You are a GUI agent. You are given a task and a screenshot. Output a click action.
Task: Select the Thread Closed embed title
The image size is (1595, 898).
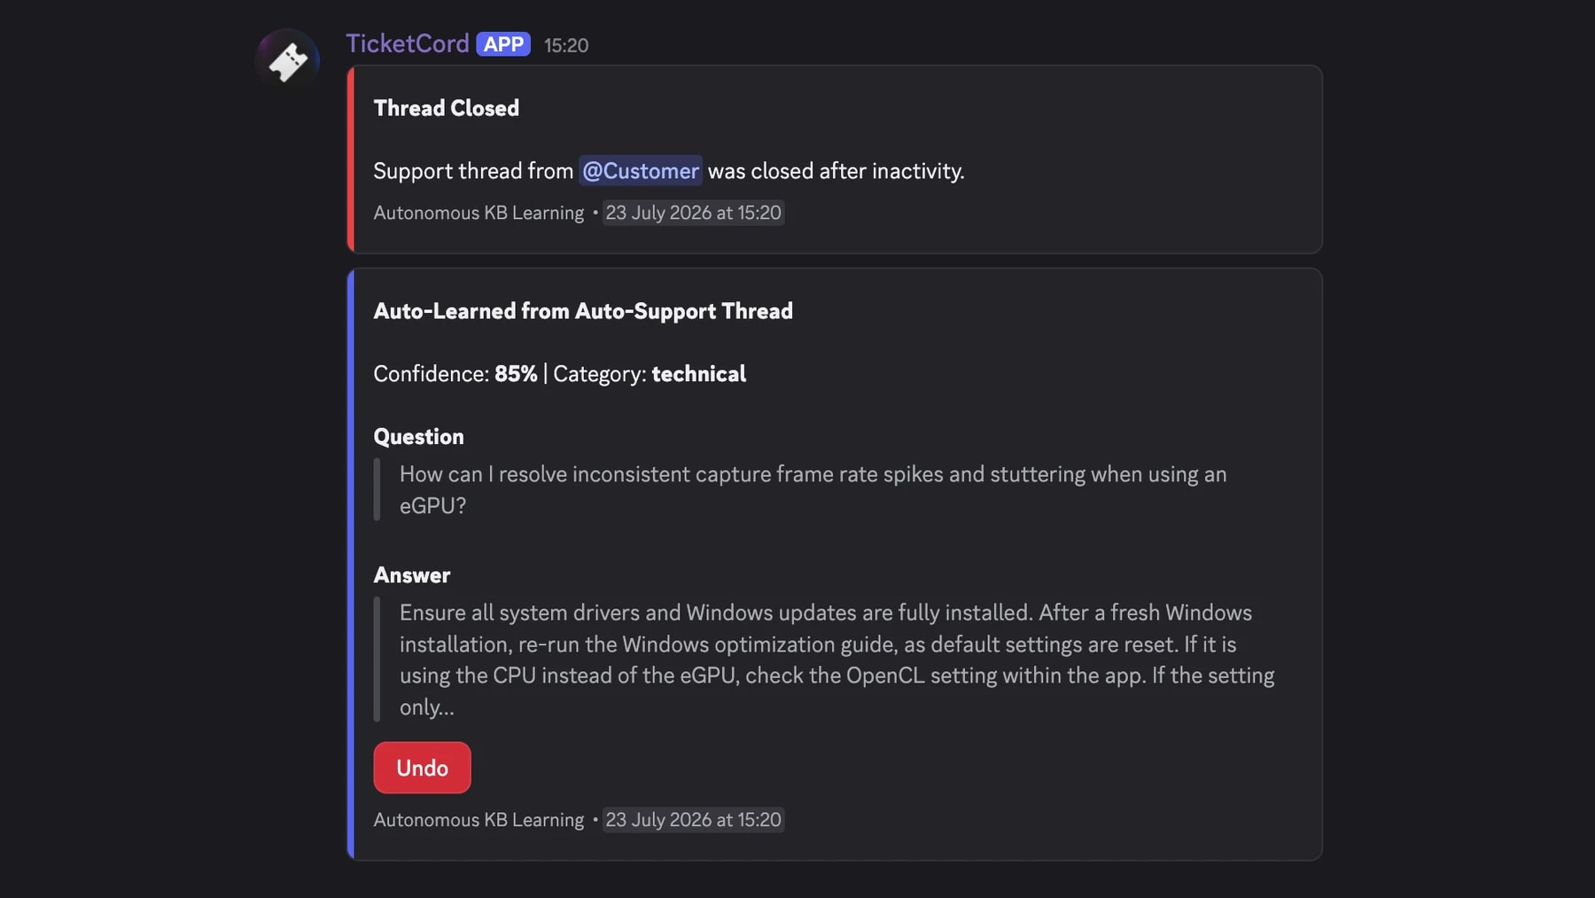(x=446, y=108)
